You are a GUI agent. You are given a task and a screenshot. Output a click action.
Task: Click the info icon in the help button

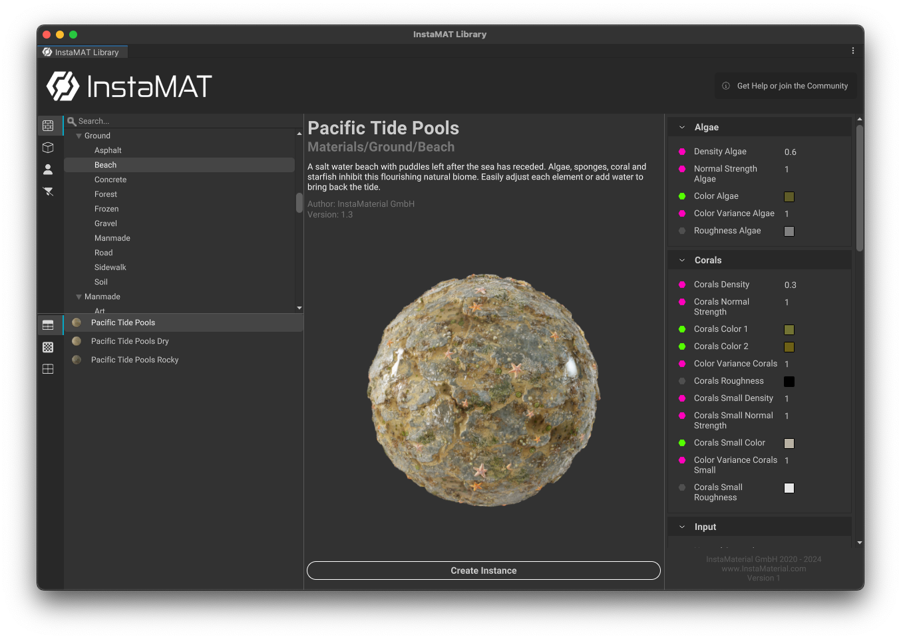[726, 86]
